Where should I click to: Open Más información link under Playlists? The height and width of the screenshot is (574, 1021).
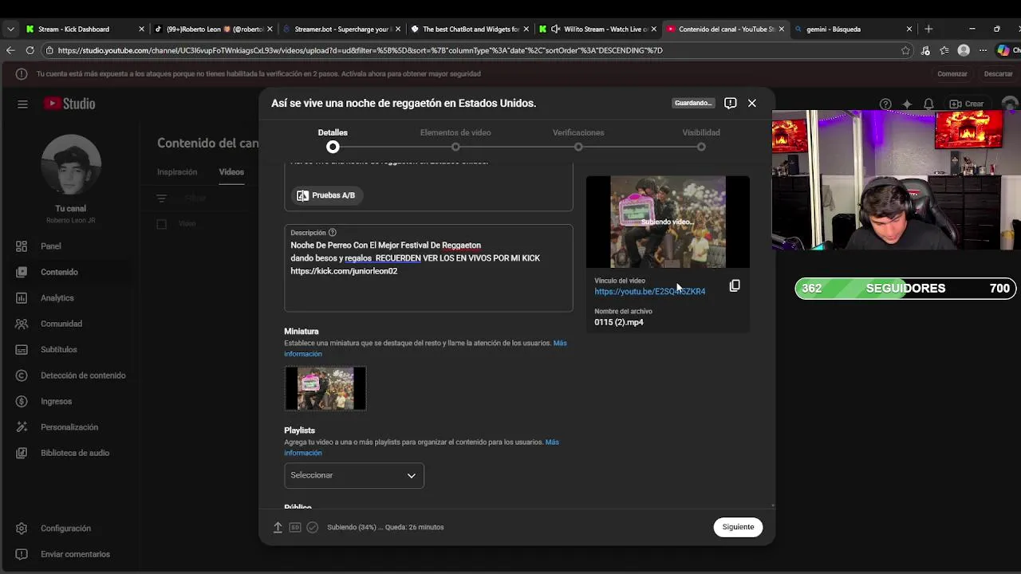pos(421,447)
